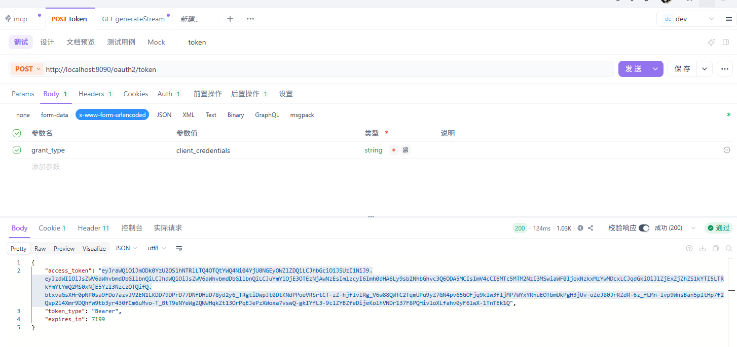737x347 pixels.
Task: Toggle required asterisk for grant_type
Action: pos(394,150)
